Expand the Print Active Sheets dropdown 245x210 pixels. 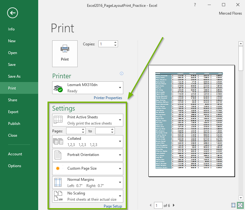tap(88, 120)
